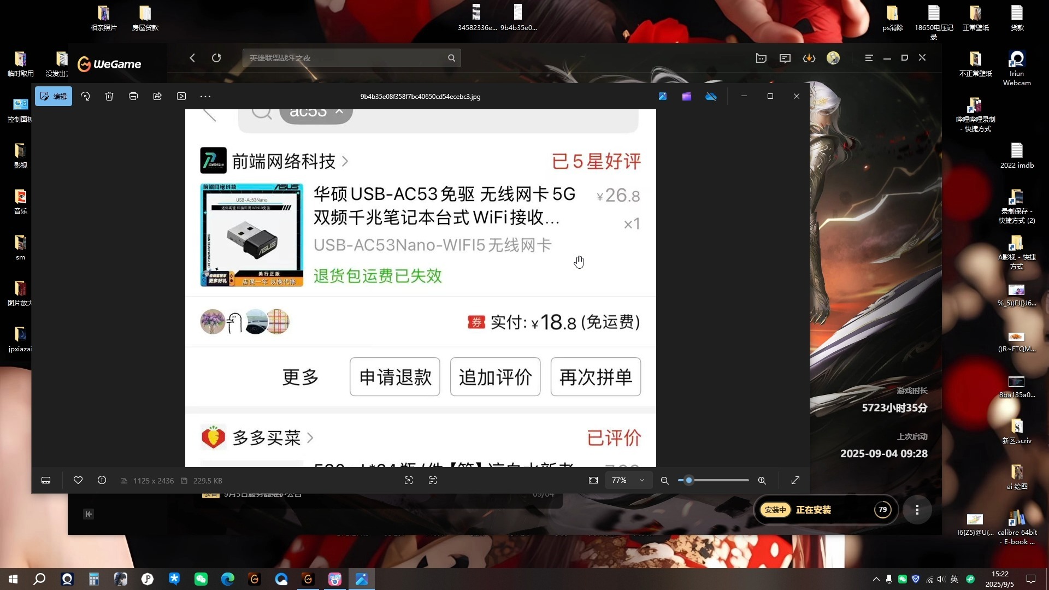Image resolution: width=1049 pixels, height=590 pixels.
Task: Adjust the zoom slider
Action: tap(689, 480)
